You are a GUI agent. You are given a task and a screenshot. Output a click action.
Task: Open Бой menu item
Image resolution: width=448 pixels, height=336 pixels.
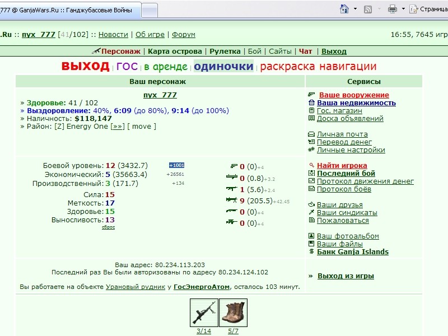click(x=255, y=52)
